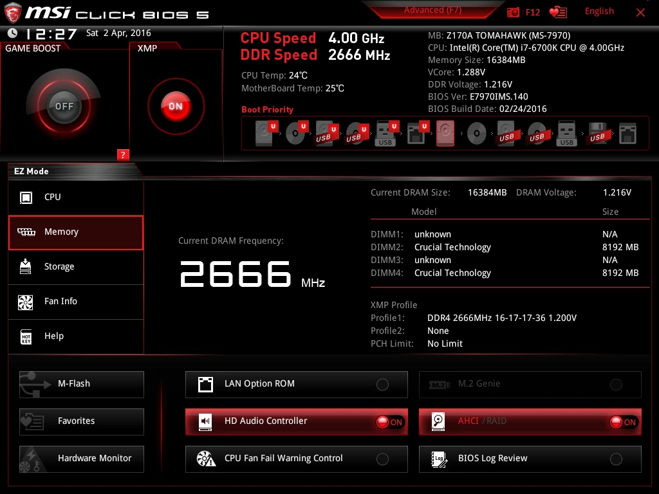Select the legacy network boot device

pos(627,134)
